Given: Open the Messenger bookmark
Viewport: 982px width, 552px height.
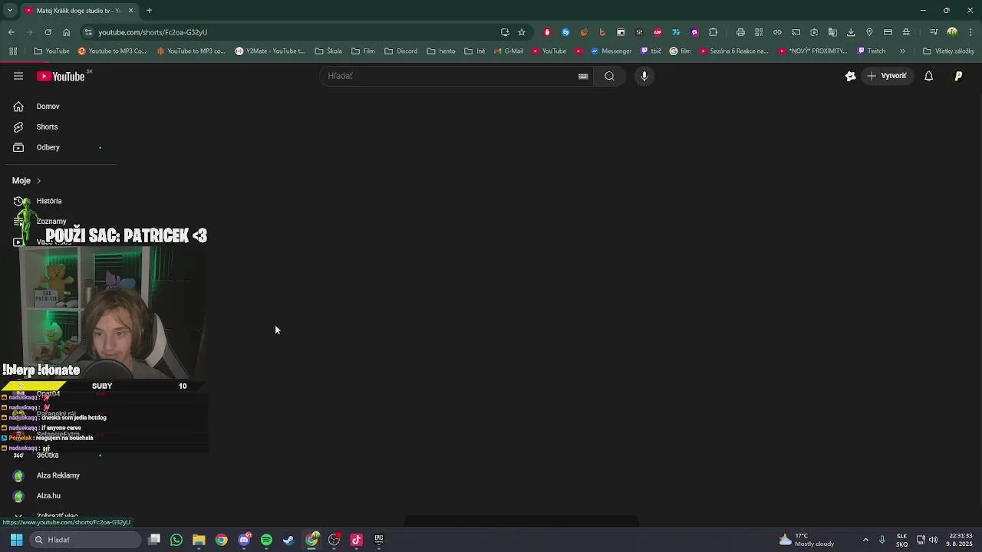Looking at the screenshot, I should (611, 51).
